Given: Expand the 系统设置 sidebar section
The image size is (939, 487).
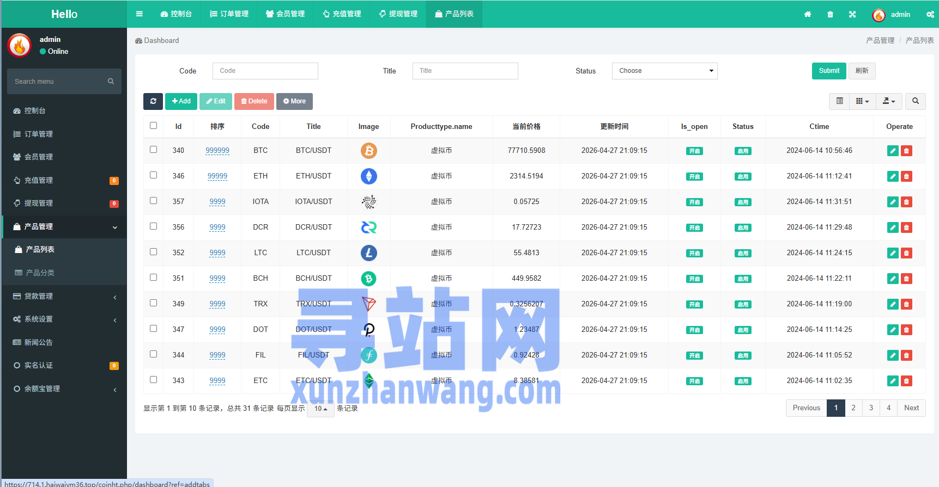Looking at the screenshot, I should 64,319.
